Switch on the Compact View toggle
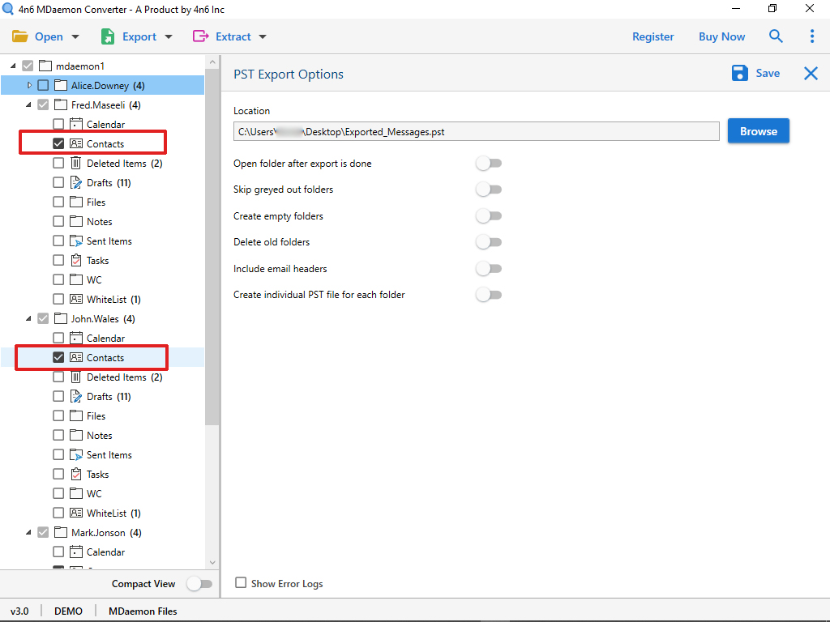The height and width of the screenshot is (622, 830). (x=199, y=584)
